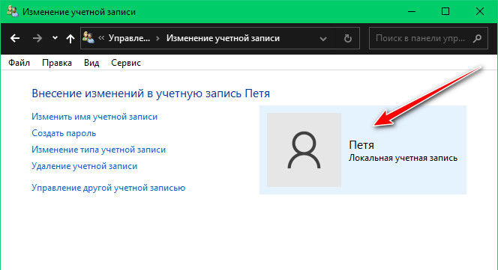Open the Правка menu

[x=57, y=63]
